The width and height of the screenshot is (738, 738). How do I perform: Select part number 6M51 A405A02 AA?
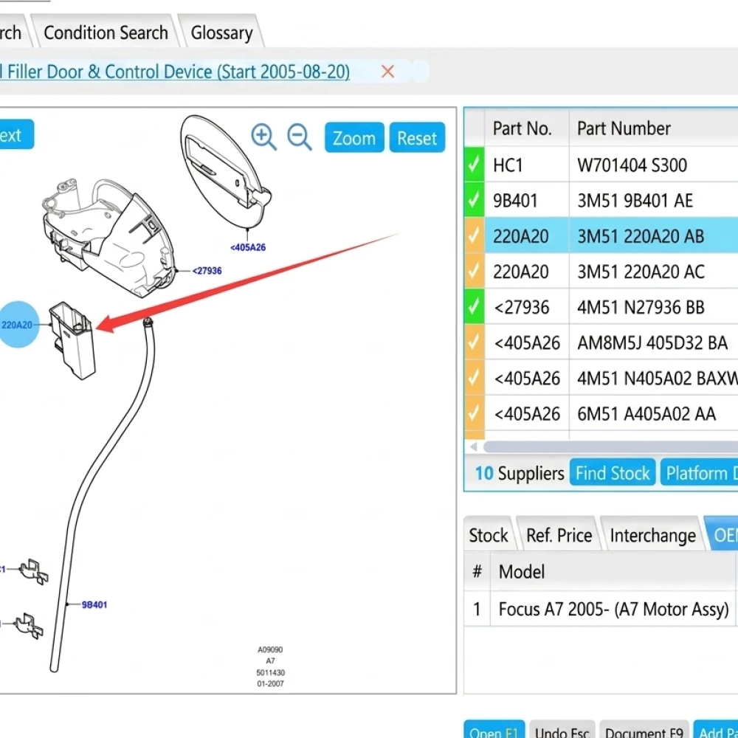646,414
